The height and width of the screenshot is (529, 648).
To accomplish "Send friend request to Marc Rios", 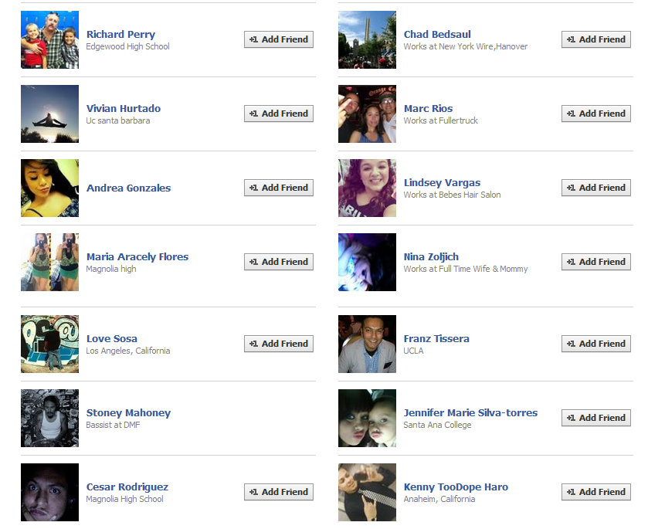I will pos(596,114).
